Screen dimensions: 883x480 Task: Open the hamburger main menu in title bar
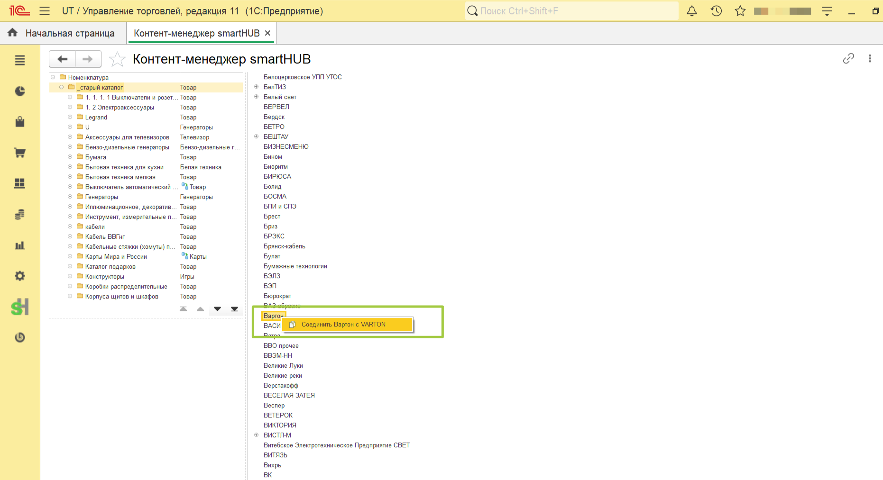click(45, 11)
